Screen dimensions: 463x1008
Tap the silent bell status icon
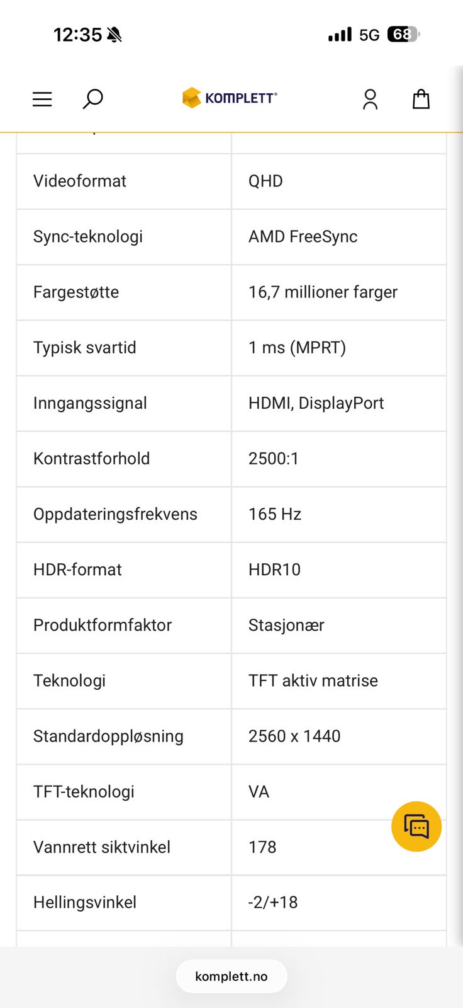click(x=114, y=35)
